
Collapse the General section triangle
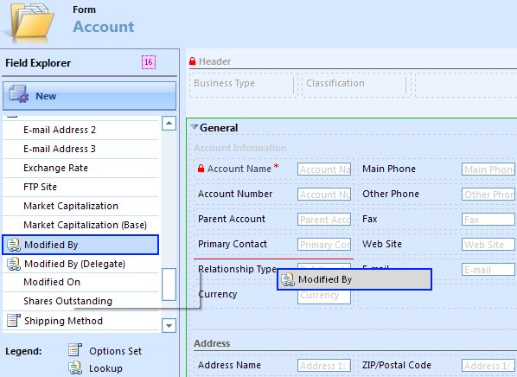[x=195, y=126]
